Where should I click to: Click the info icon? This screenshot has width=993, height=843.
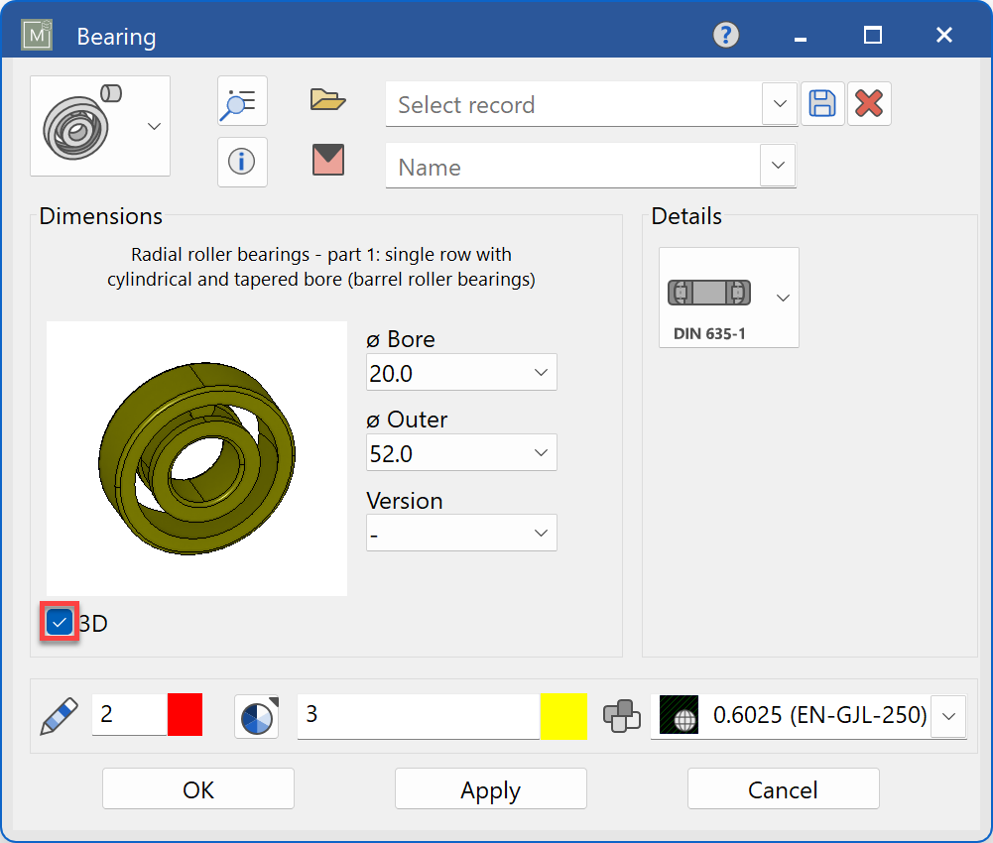click(242, 162)
